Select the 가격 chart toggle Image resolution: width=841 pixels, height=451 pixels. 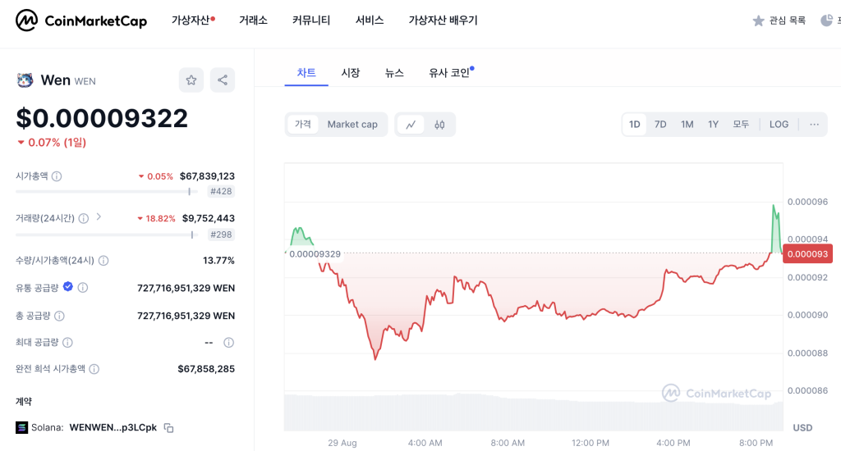pyautogui.click(x=303, y=125)
